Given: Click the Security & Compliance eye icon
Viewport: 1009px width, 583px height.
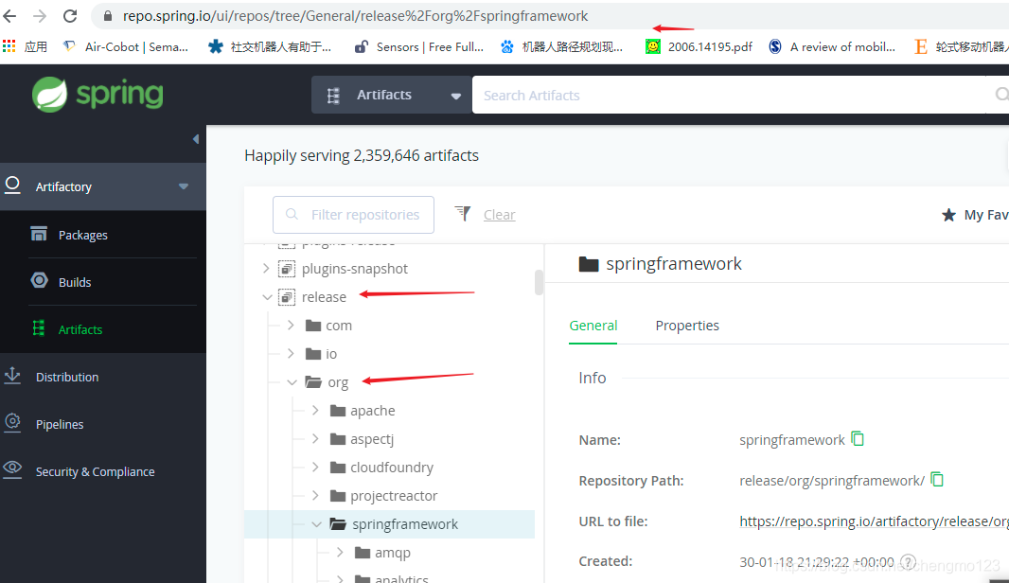Looking at the screenshot, I should coord(12,468).
